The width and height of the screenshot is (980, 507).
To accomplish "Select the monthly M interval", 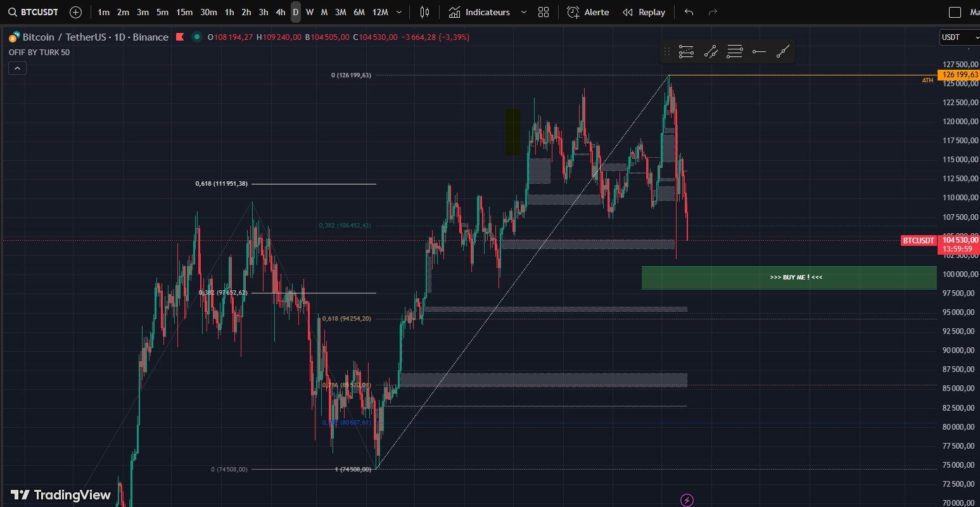I will pyautogui.click(x=324, y=12).
